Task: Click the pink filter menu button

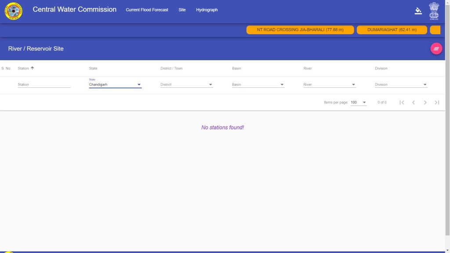Action: [x=436, y=49]
